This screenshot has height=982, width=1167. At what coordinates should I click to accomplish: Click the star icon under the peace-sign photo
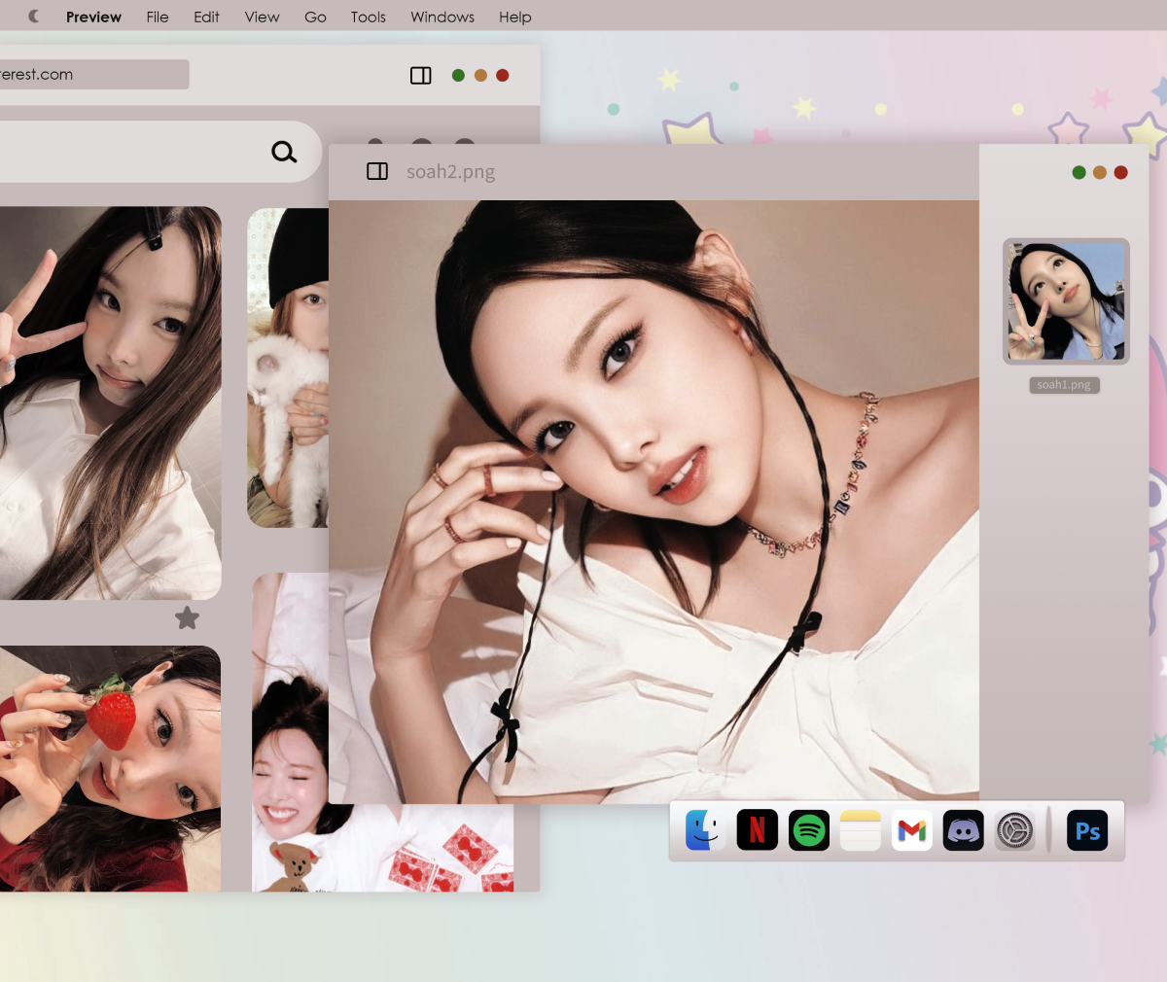pyautogui.click(x=187, y=617)
